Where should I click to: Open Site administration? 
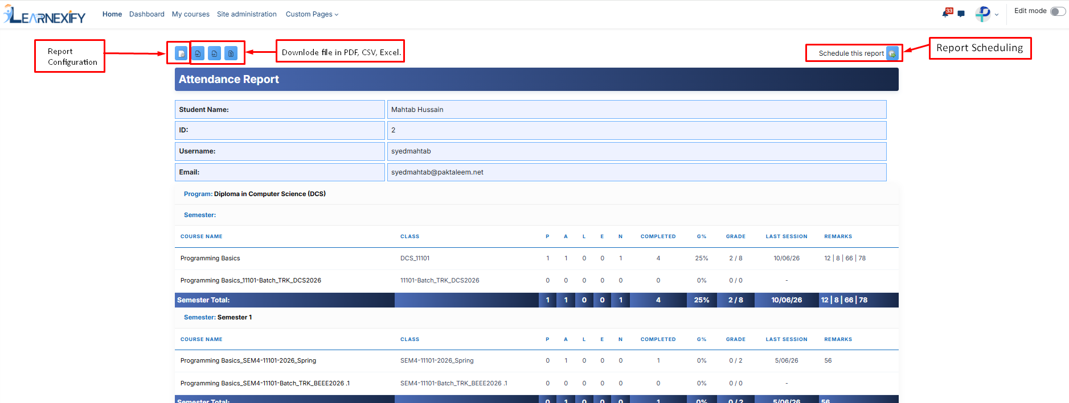pyautogui.click(x=247, y=14)
